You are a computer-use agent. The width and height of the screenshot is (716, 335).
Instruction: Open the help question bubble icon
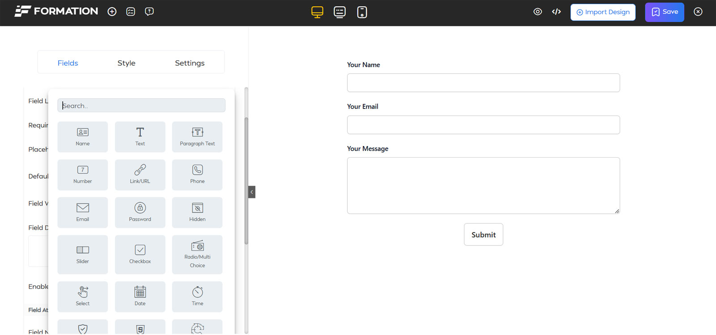point(149,12)
